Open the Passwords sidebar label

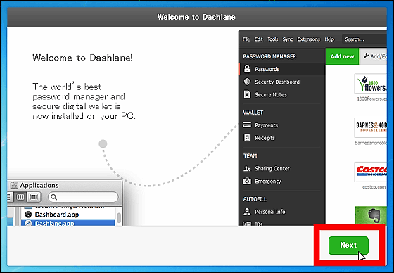click(x=267, y=69)
